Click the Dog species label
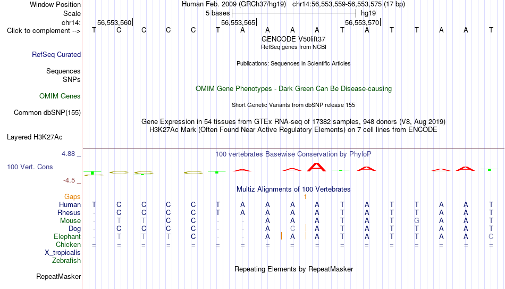Screen dimensions: 505x289 [x=74, y=229]
